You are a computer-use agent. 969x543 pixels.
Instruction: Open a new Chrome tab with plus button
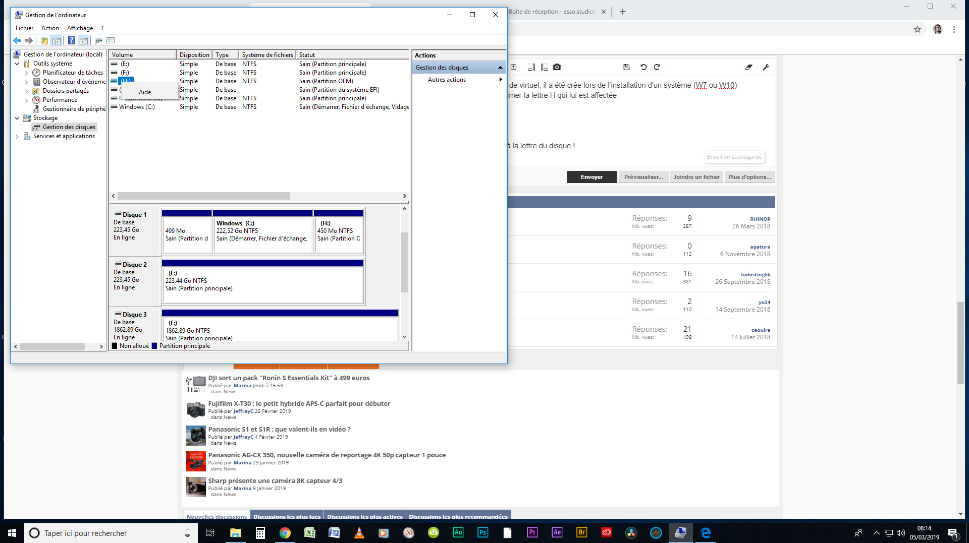623,12
